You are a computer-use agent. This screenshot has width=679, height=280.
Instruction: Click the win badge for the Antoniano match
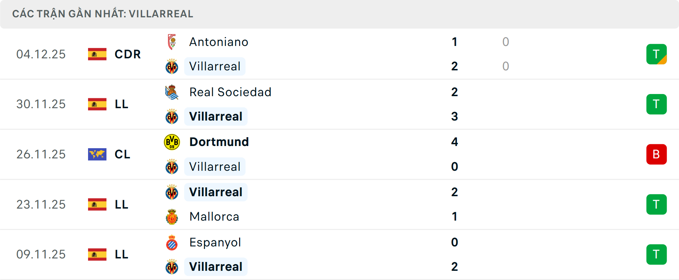coord(656,54)
